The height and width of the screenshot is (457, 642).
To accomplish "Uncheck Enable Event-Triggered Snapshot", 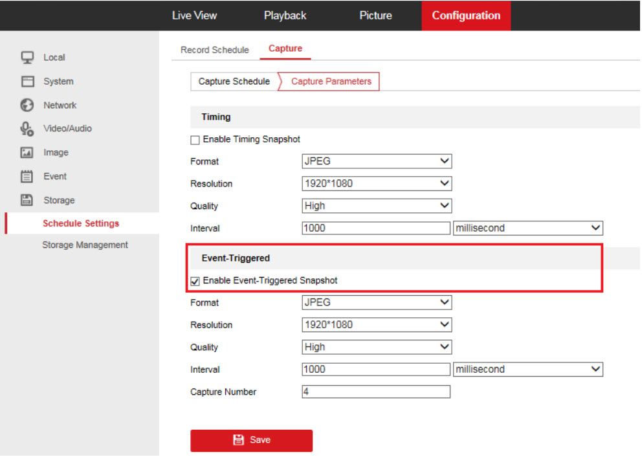I will tap(195, 281).
